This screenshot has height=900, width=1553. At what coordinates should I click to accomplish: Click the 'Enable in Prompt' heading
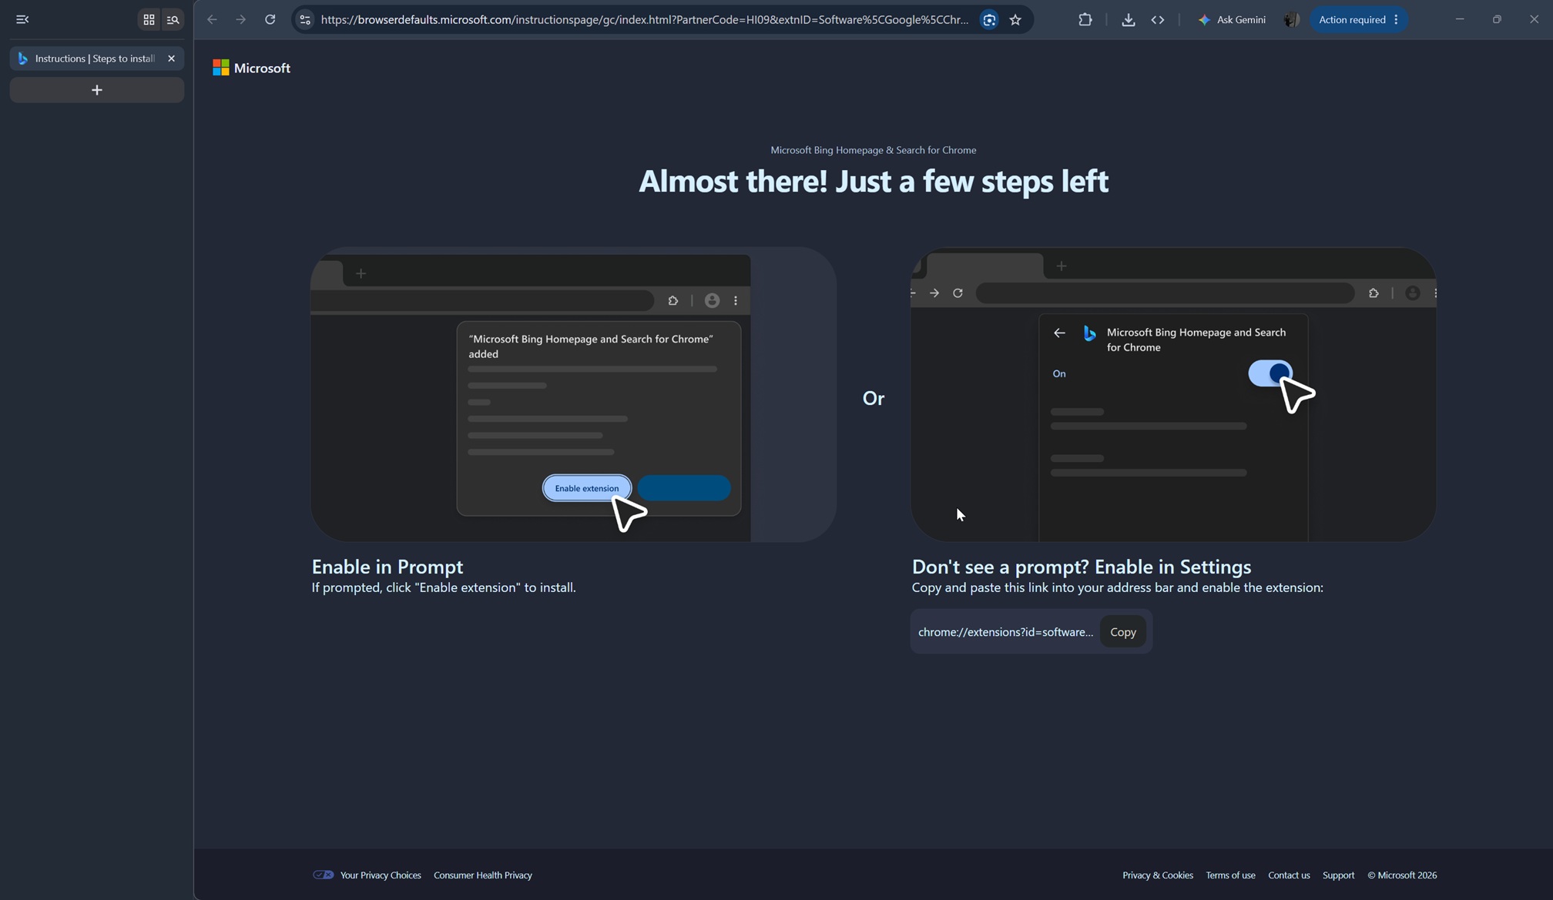(387, 567)
